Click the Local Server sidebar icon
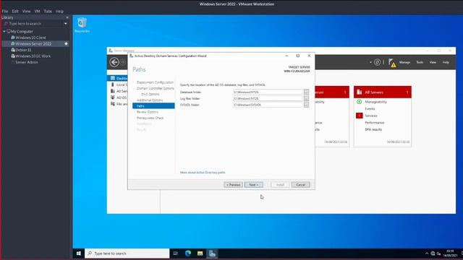 tap(113, 84)
